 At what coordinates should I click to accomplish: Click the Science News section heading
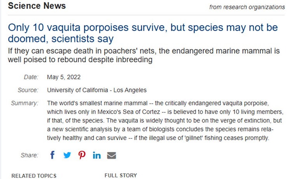[x=37, y=6]
